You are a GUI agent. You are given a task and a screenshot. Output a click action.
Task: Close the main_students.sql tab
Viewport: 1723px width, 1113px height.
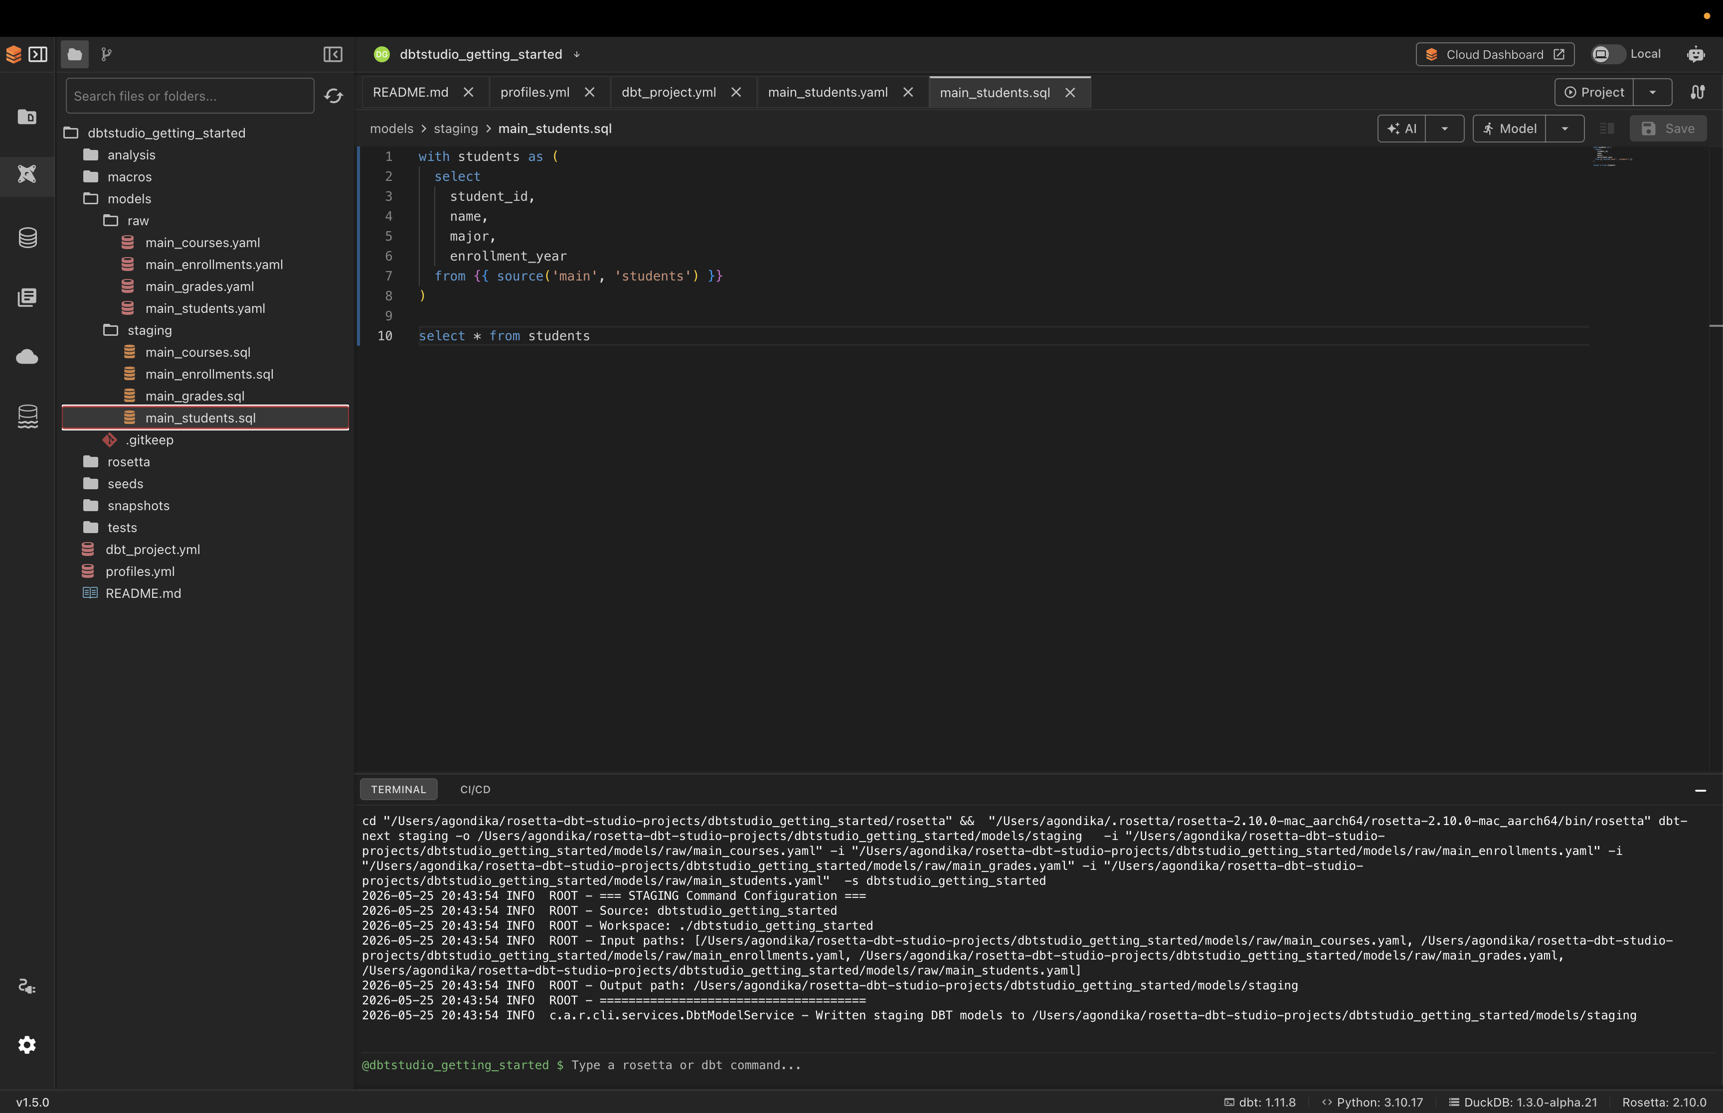(1070, 93)
